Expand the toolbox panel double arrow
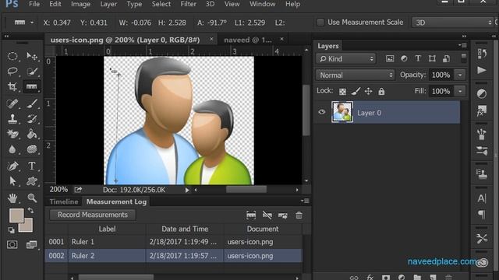 click(7, 37)
